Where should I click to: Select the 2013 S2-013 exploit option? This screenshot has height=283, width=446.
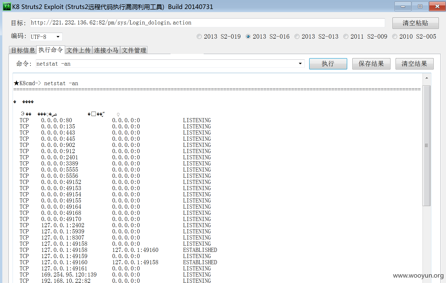coord(316,37)
